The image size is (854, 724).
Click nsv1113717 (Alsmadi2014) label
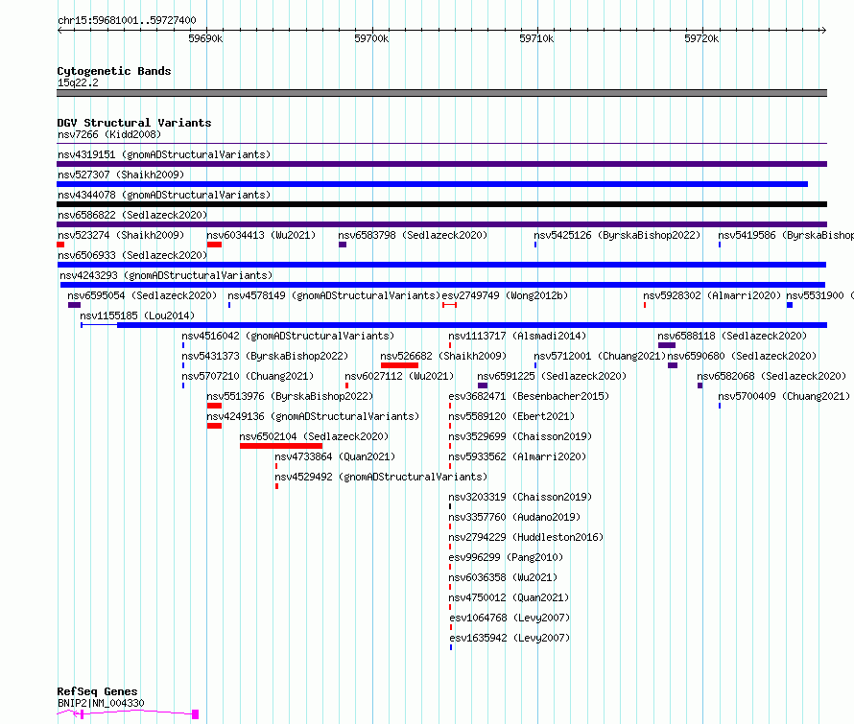[517, 336]
